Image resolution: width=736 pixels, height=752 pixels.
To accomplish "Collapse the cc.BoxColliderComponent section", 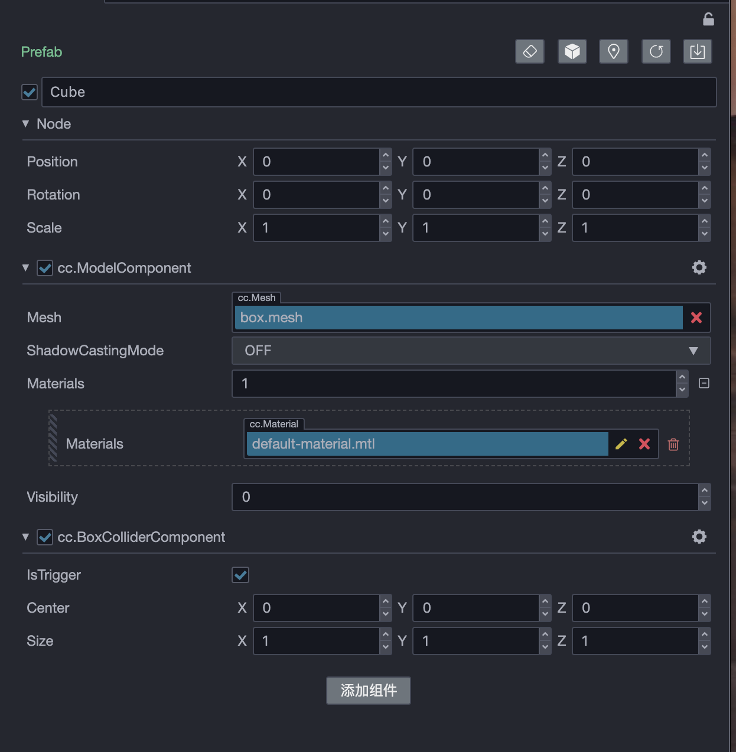I will point(25,537).
